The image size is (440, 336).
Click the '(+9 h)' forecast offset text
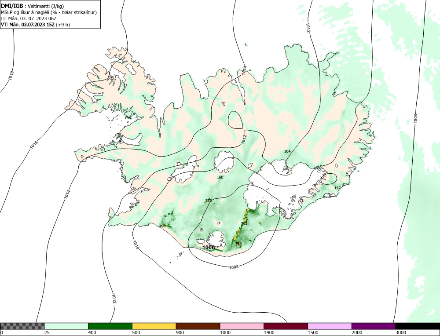click(x=63, y=24)
